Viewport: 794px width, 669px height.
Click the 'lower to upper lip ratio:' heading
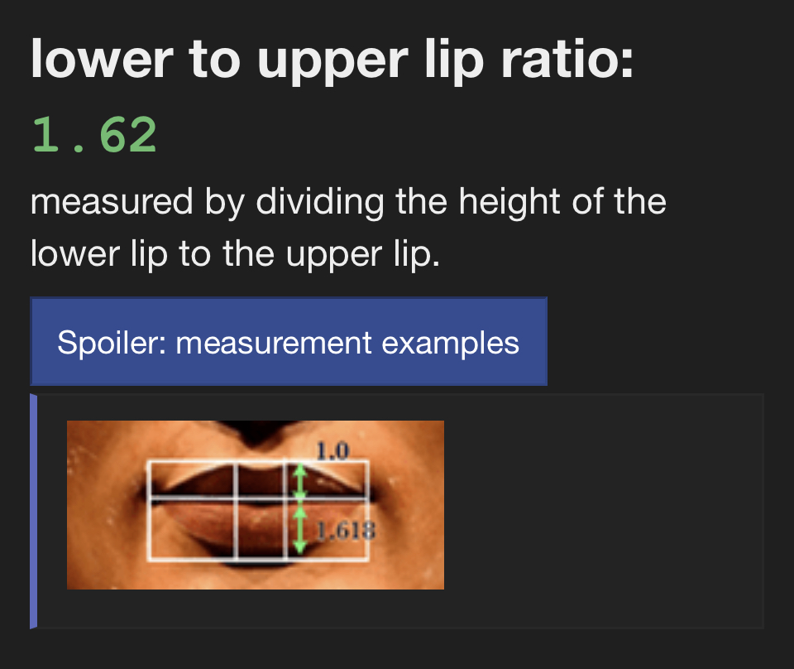pyautogui.click(x=331, y=61)
